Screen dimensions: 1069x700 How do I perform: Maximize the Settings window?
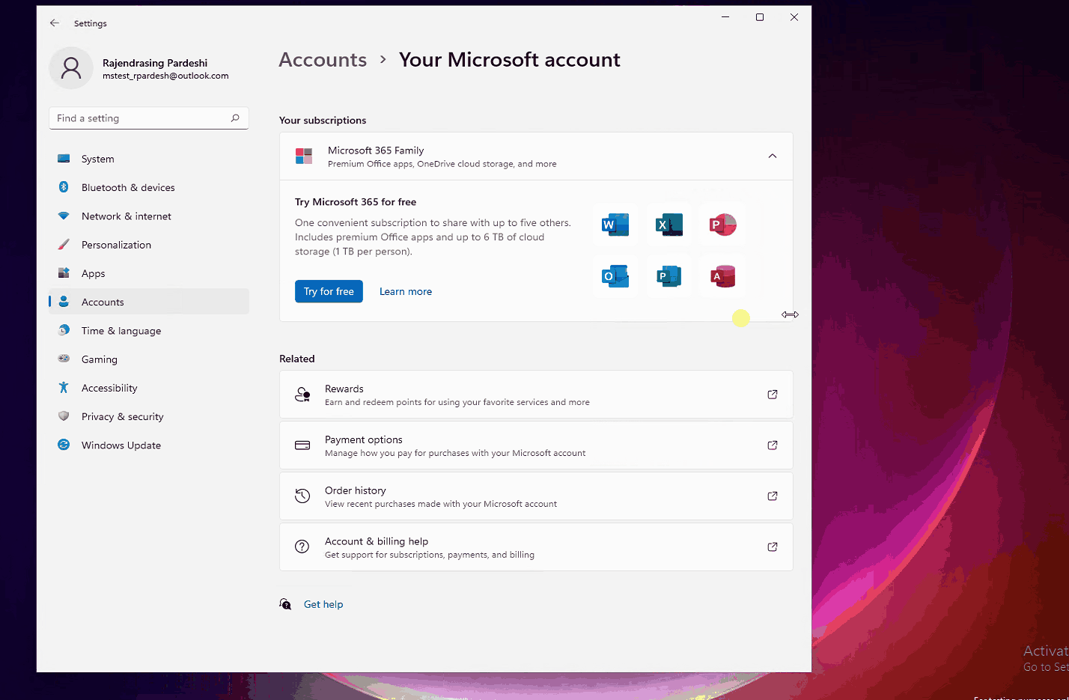point(760,17)
